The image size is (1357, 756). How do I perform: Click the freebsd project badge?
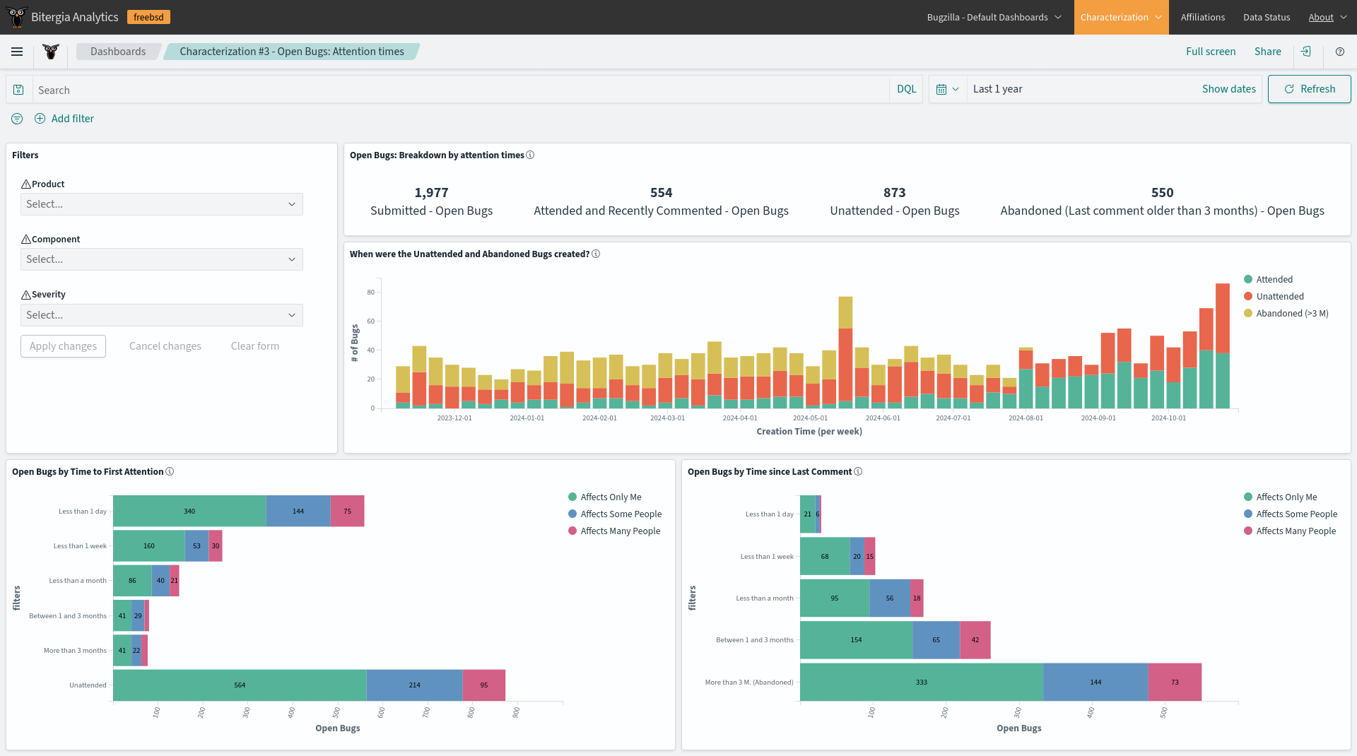click(148, 17)
